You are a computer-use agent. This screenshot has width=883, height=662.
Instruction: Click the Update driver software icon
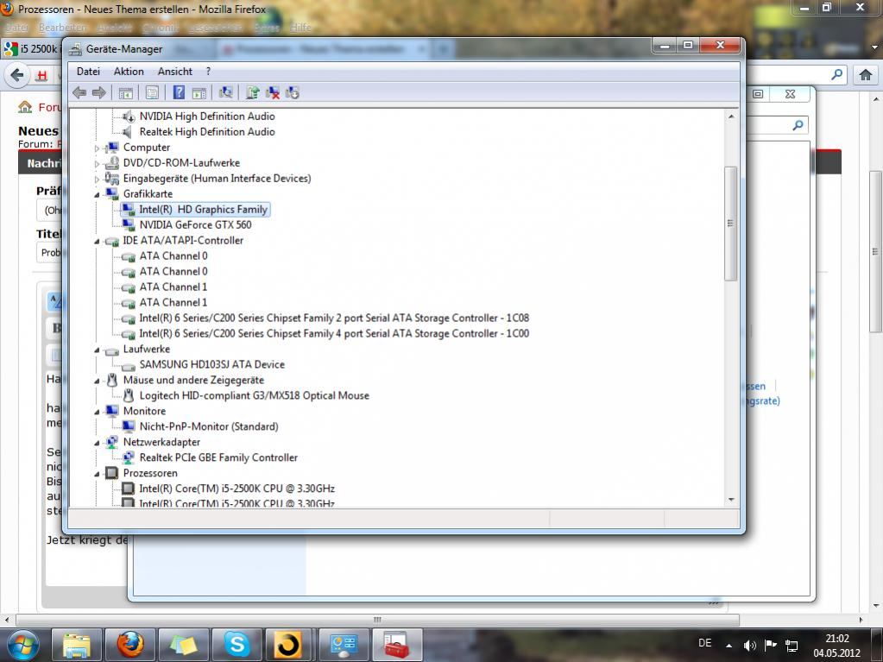[x=252, y=92]
